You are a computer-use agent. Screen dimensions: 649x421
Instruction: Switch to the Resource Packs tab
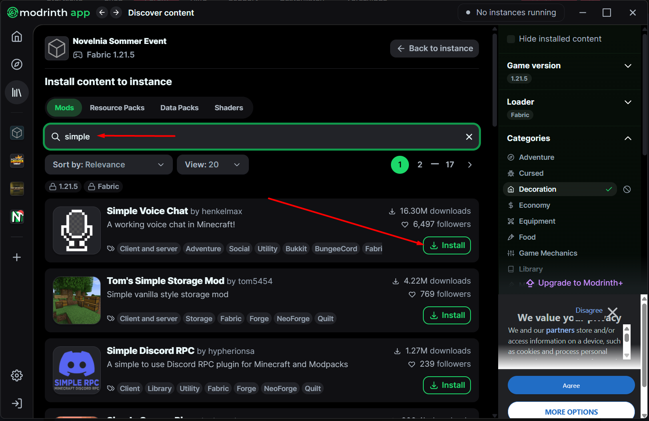(117, 108)
